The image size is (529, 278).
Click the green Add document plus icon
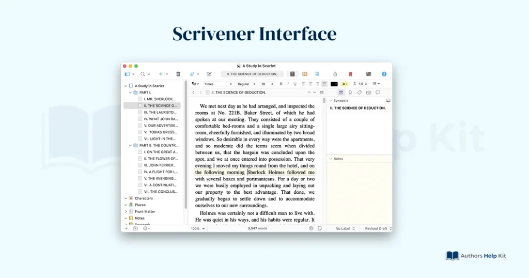(161, 74)
